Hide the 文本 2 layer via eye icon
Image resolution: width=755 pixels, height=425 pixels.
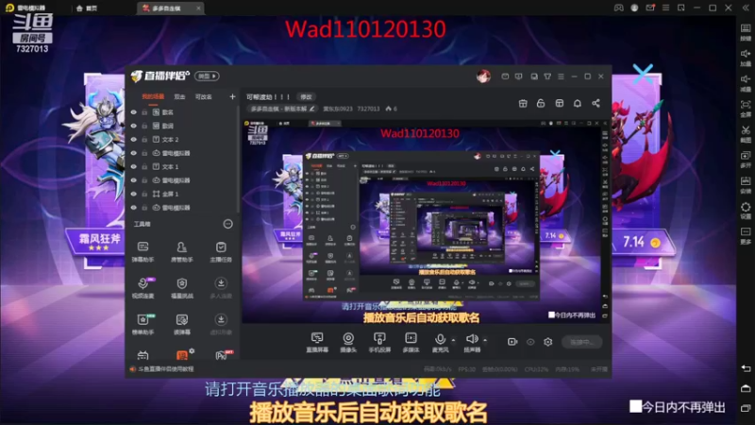(133, 139)
